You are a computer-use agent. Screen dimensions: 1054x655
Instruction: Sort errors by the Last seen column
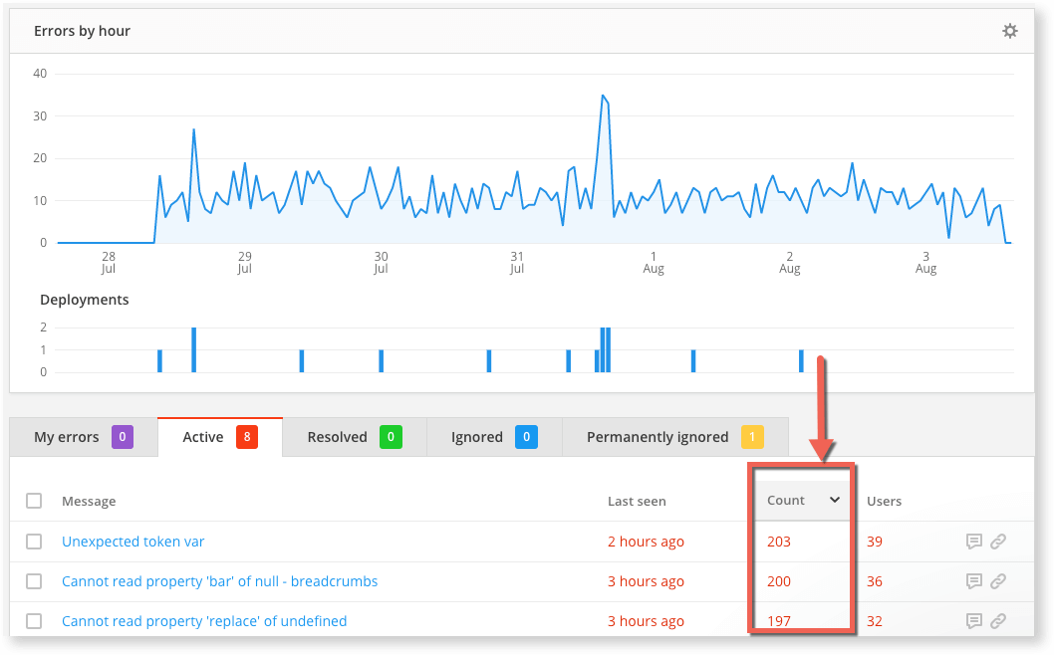coord(637,501)
